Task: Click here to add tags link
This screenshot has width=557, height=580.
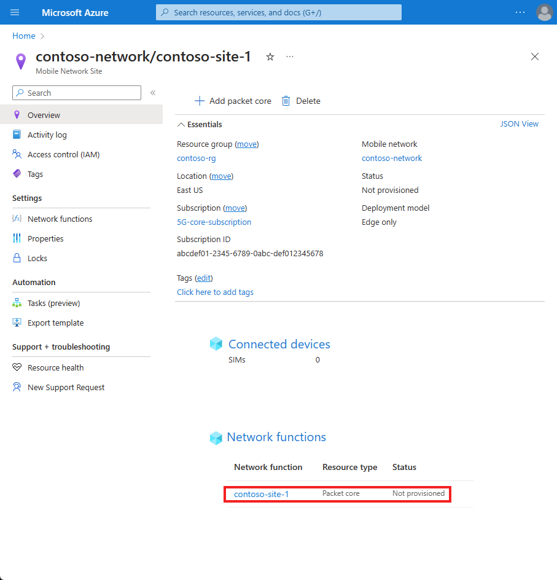Action: [215, 292]
